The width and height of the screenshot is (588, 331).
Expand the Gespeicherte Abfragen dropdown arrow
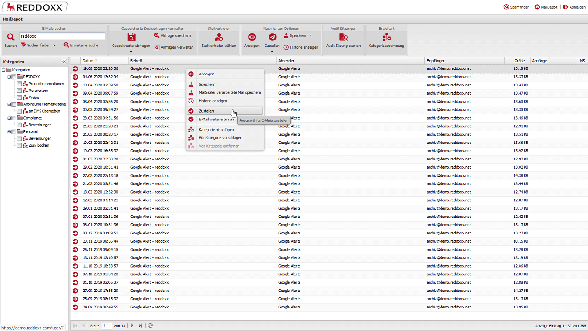(x=131, y=52)
